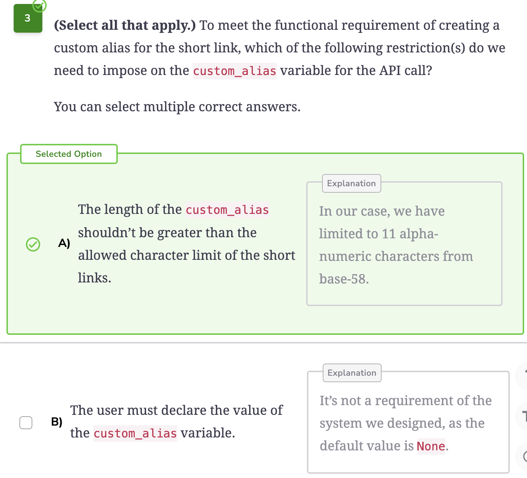Click the 'Selected Option' label tab
Viewport: 527px width, 478px height.
tap(69, 154)
